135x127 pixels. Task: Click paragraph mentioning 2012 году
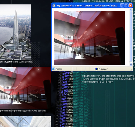tap(109, 79)
